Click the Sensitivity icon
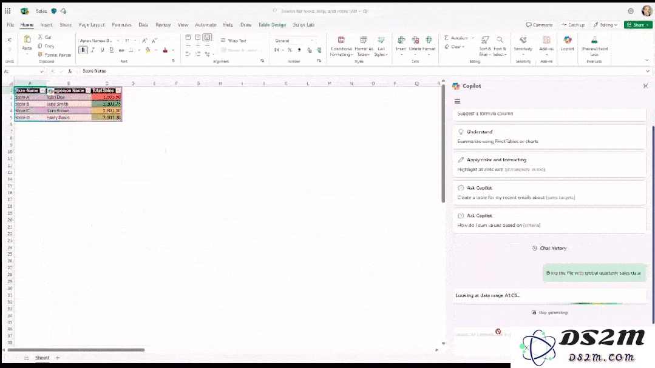The height and width of the screenshot is (368, 655). (523, 40)
